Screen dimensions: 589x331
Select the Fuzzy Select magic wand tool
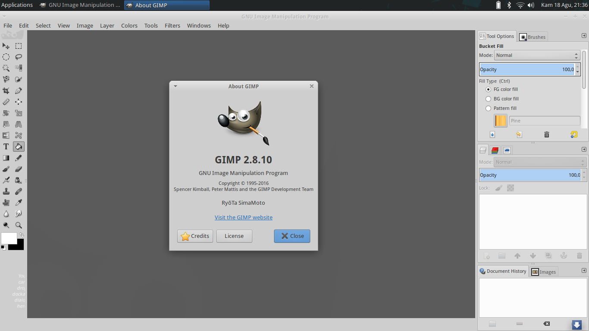coord(6,68)
